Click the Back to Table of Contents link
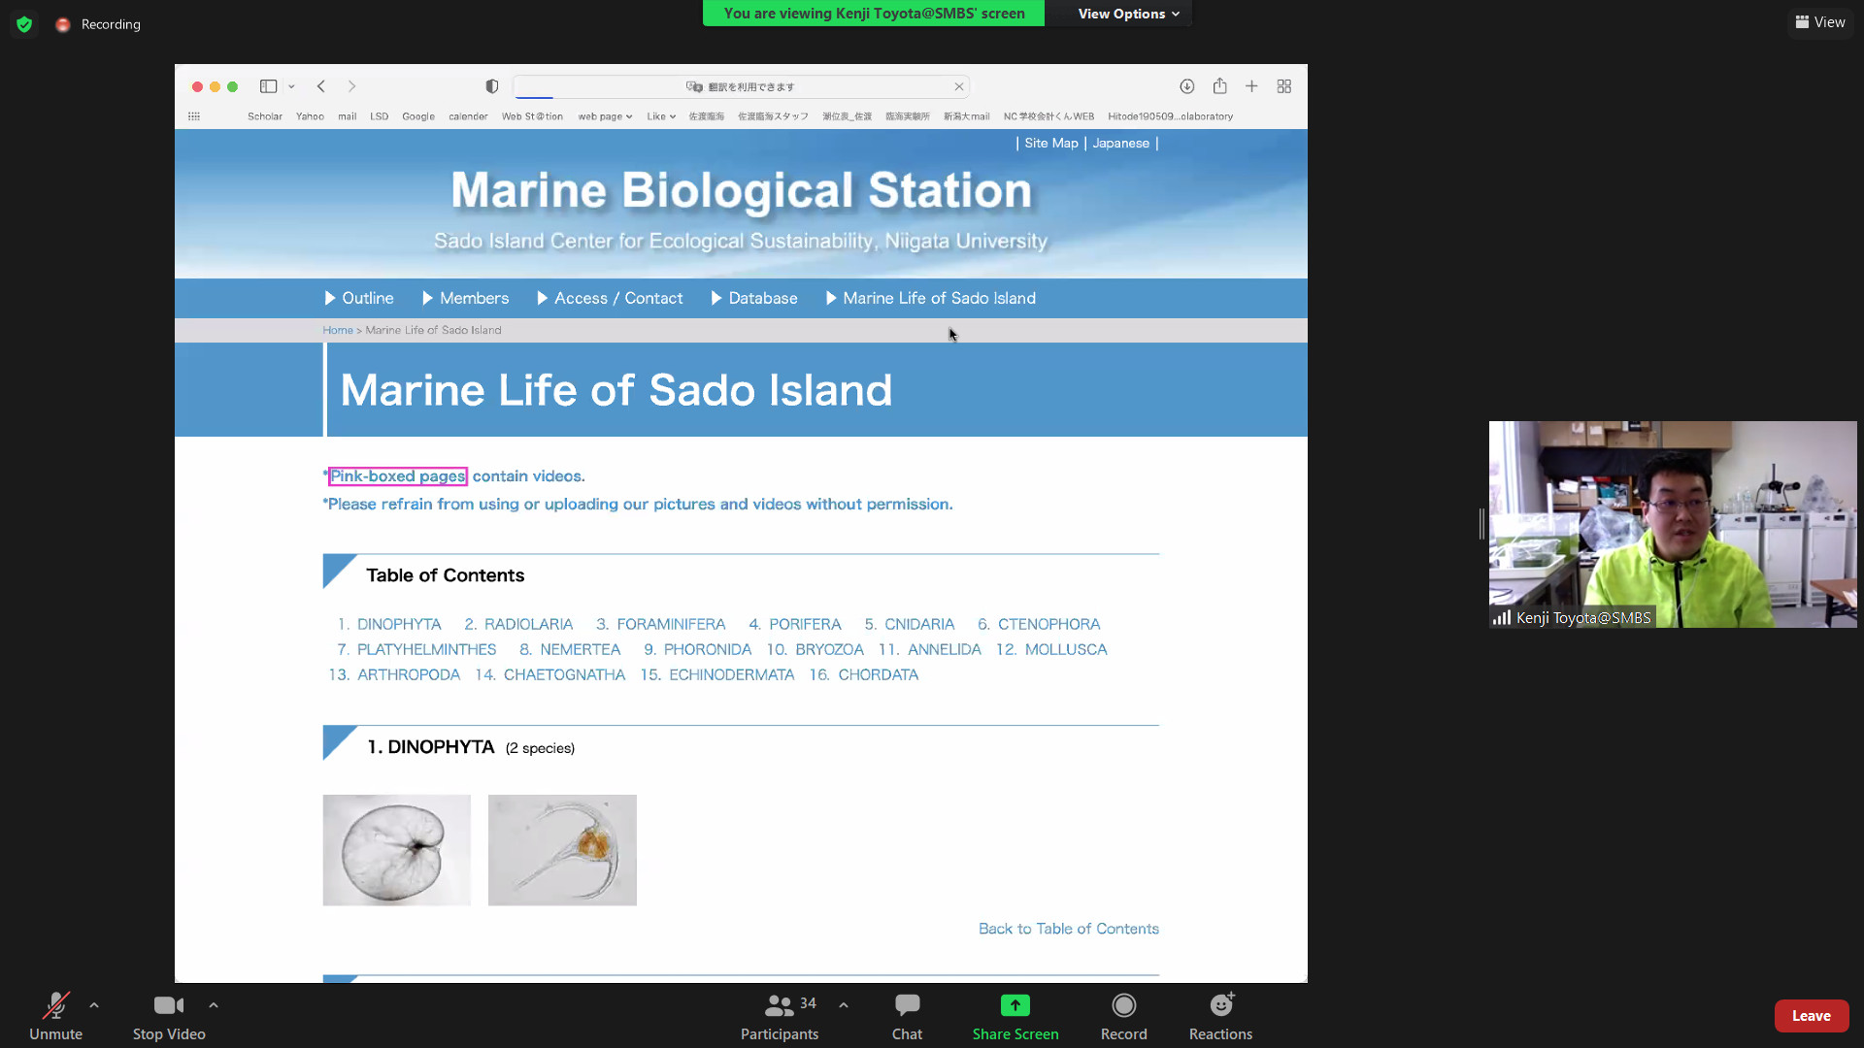This screenshot has height=1048, width=1864. 1068,929
